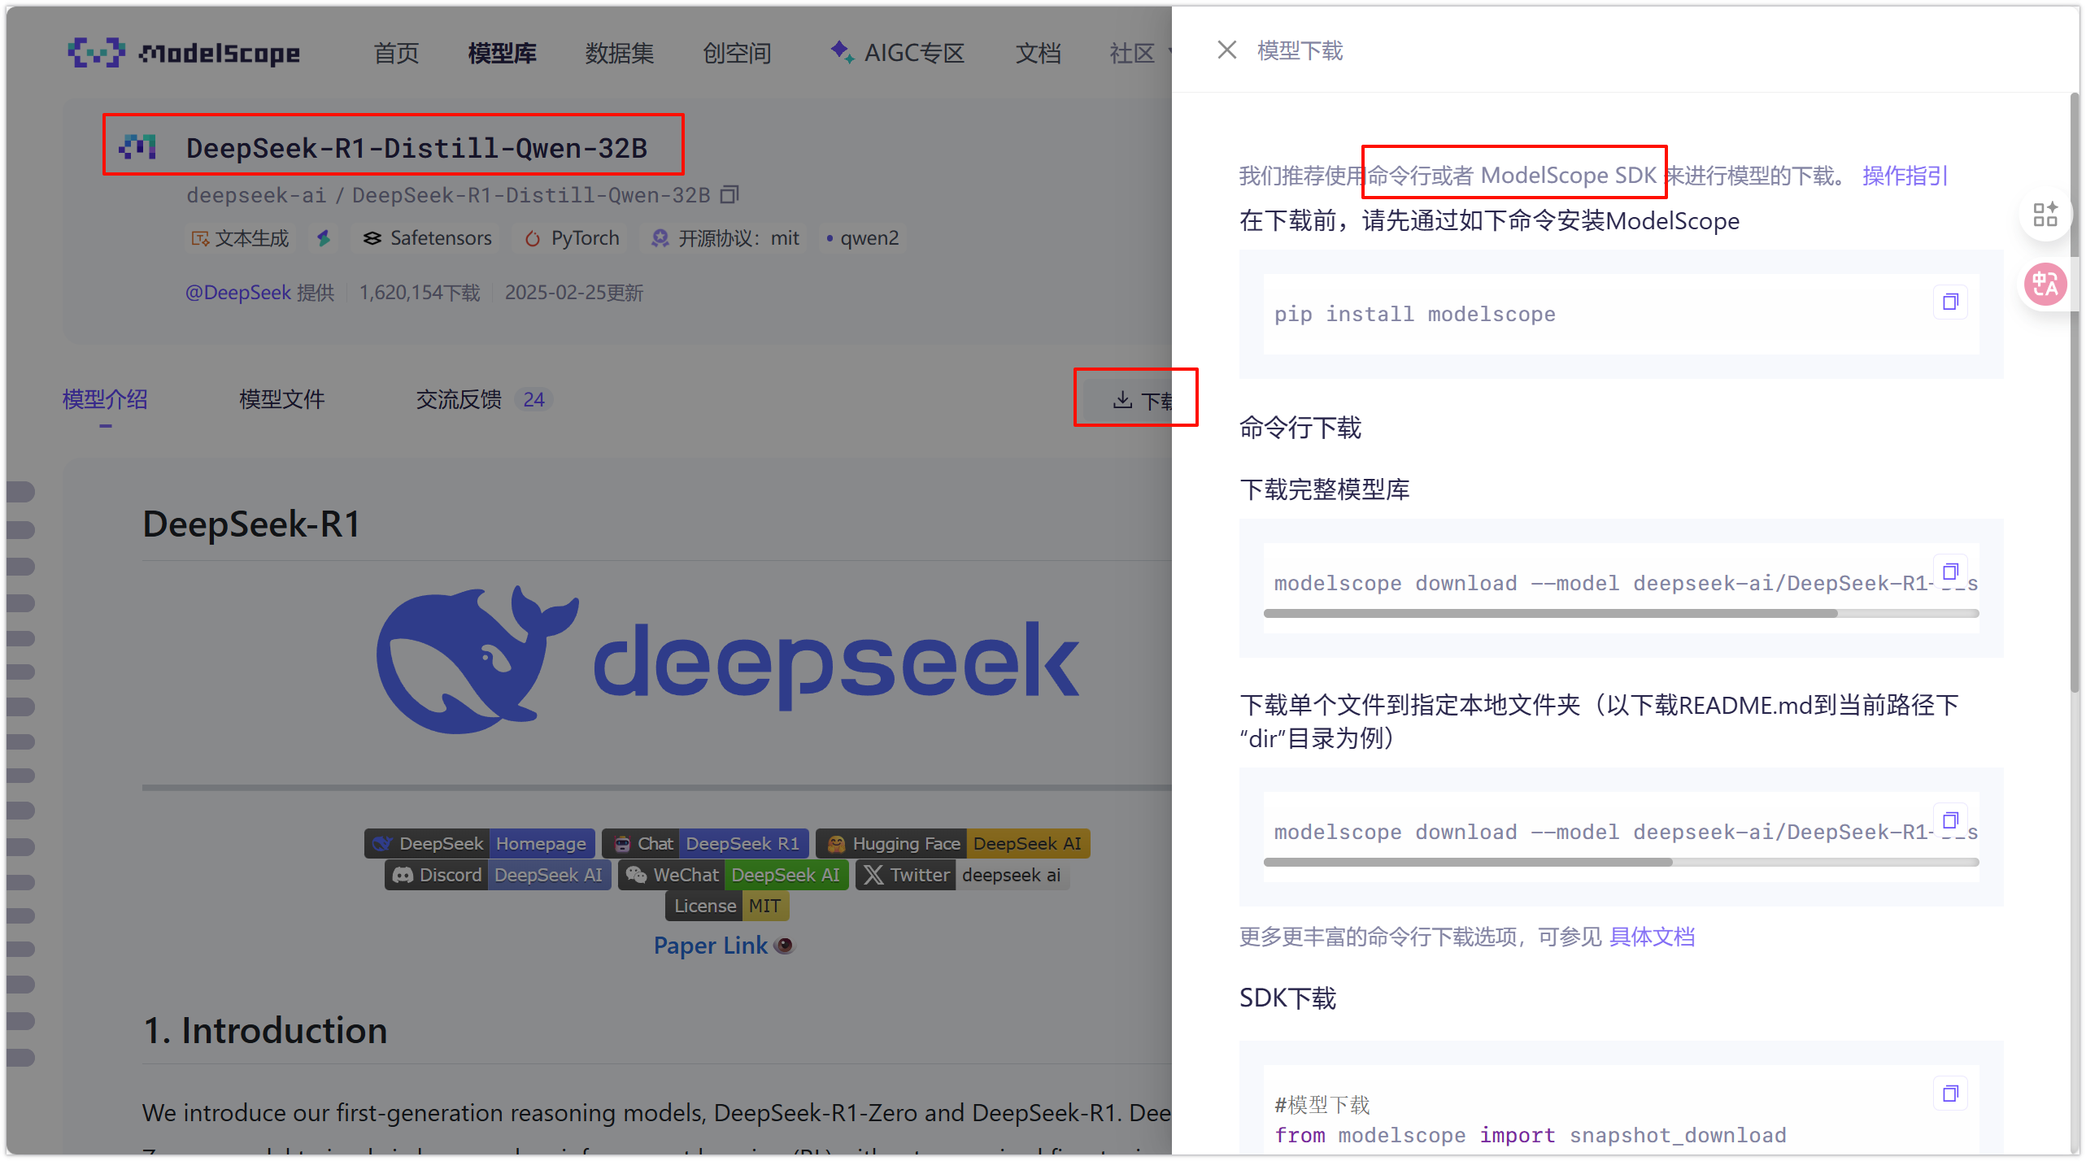The height and width of the screenshot is (1161, 2086).
Task: Click the horizontal scrollbar under full model command
Action: click(x=1550, y=614)
